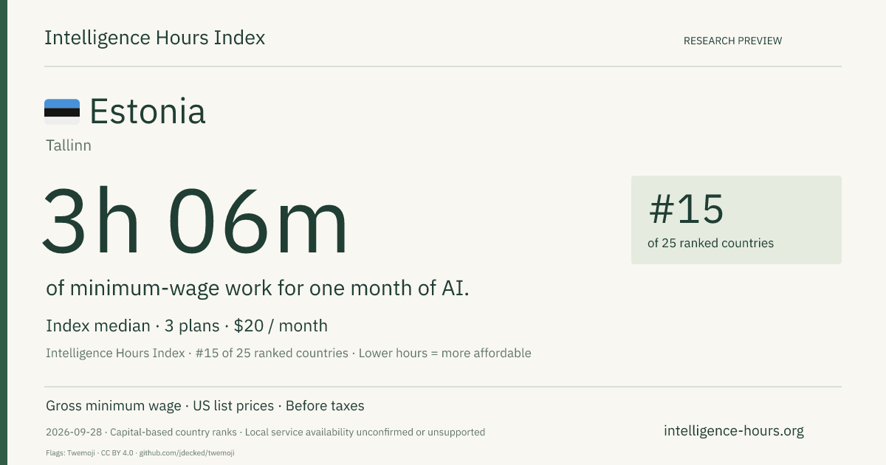Viewport: 886px width, 465px height.
Task: Select 'Lower hours = more affordable' note
Action: click(x=445, y=353)
